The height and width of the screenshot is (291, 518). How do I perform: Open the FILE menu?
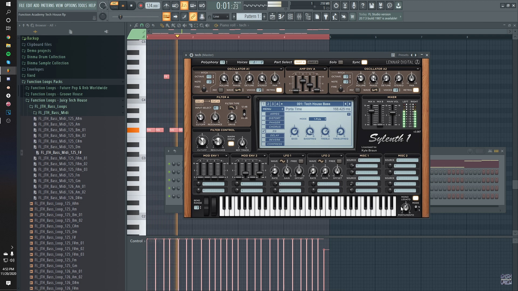(x=22, y=5)
